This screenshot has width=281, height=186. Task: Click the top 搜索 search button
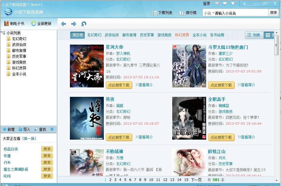tap(273, 13)
